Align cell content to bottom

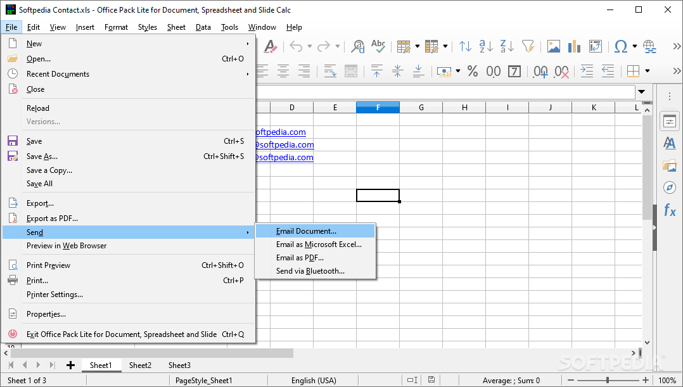point(418,71)
